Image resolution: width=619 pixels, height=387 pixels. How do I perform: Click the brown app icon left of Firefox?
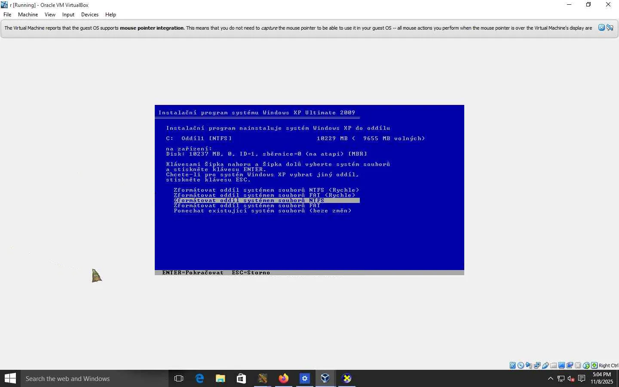tap(263, 378)
